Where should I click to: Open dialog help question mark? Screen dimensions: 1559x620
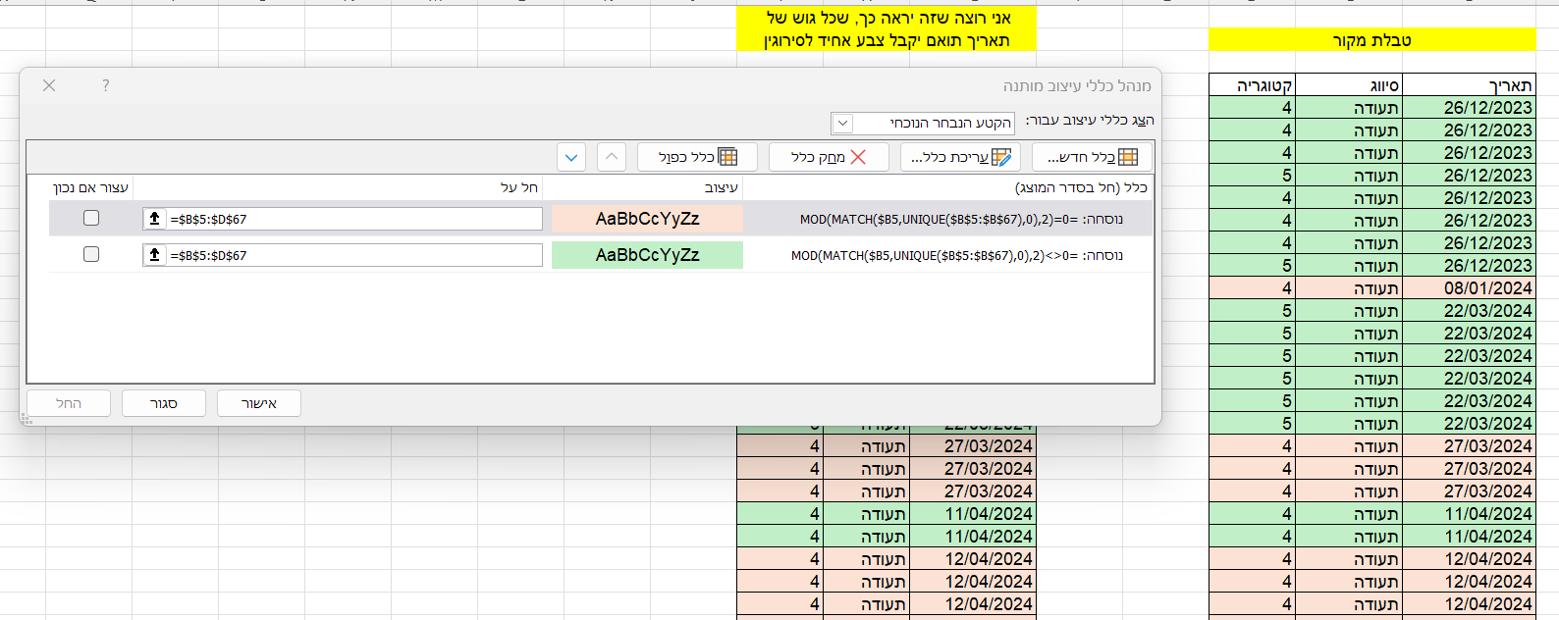106,85
